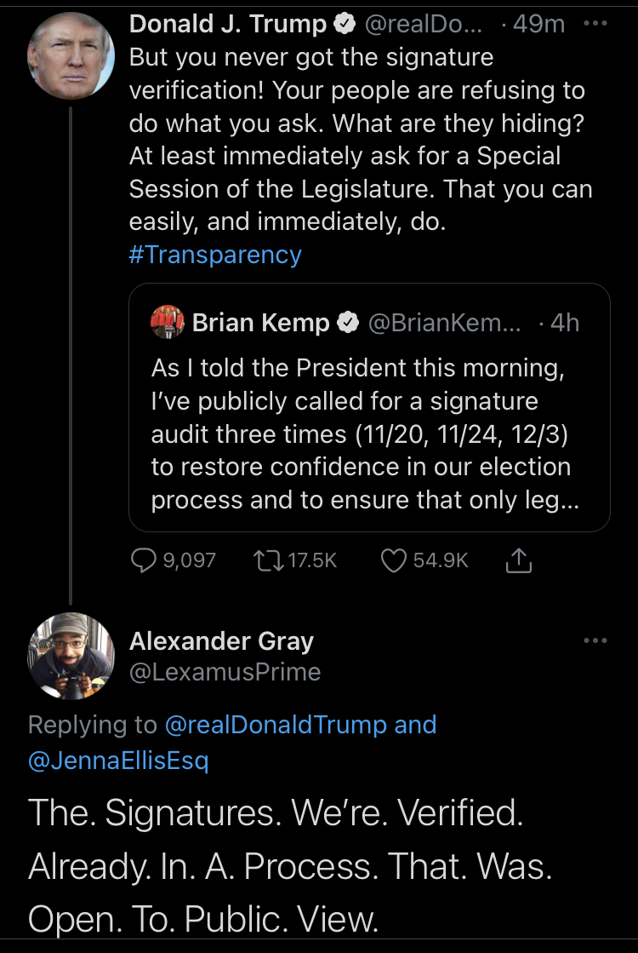Viewport: 638px width, 953px height.
Task: Open the more options on Alexander Gray's reply
Action: [596, 640]
